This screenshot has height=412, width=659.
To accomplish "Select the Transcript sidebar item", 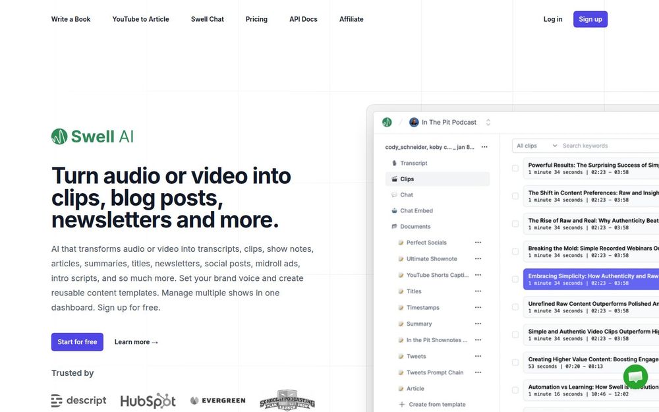I will pyautogui.click(x=437, y=163).
